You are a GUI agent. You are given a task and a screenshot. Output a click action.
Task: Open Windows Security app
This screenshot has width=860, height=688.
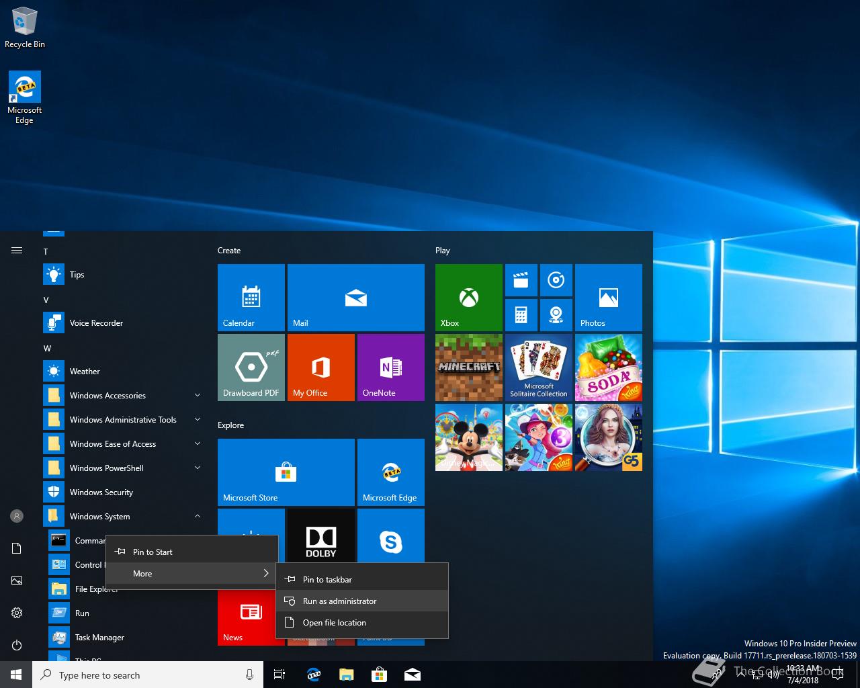124,492
